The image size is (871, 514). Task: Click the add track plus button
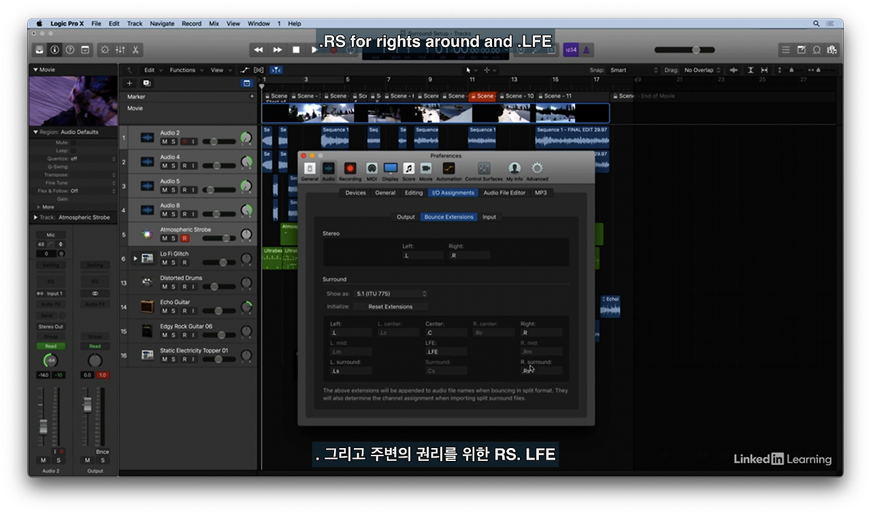coord(129,83)
